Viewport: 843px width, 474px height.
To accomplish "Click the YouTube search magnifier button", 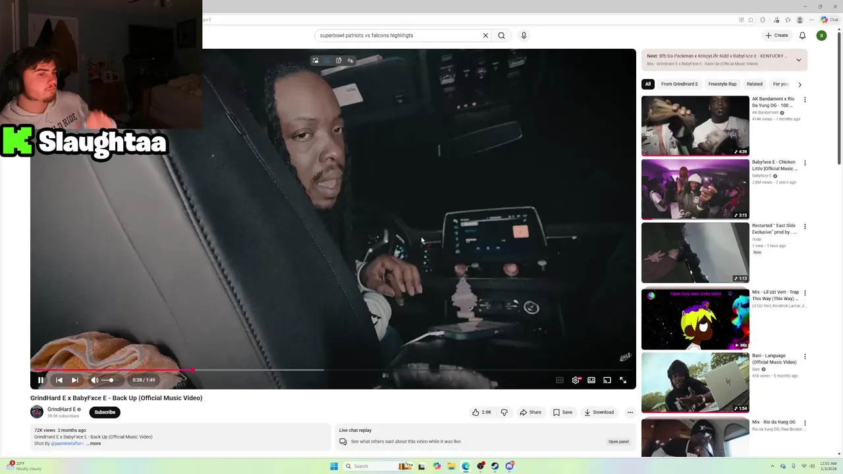I will [501, 36].
